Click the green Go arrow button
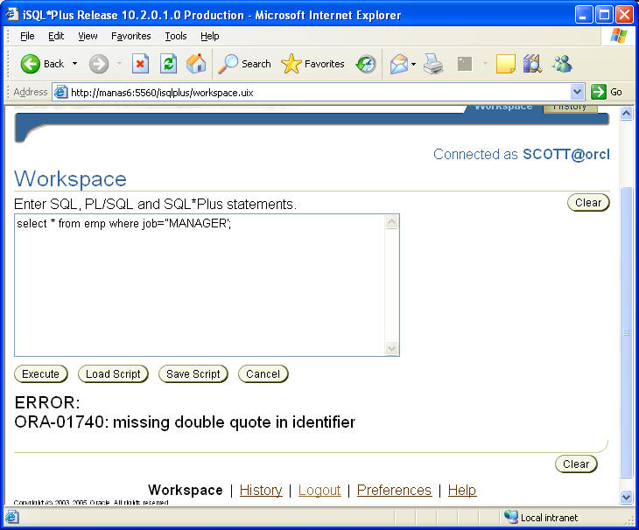Image resolution: width=639 pixels, height=530 pixels. 598,92
